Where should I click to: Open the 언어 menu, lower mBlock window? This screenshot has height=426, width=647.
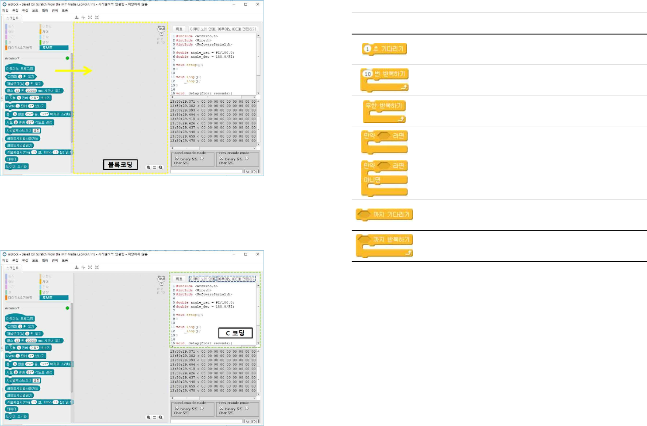pos(55,260)
